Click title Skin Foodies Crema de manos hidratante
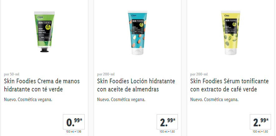The width and height of the screenshot is (276, 136). (x=42, y=85)
